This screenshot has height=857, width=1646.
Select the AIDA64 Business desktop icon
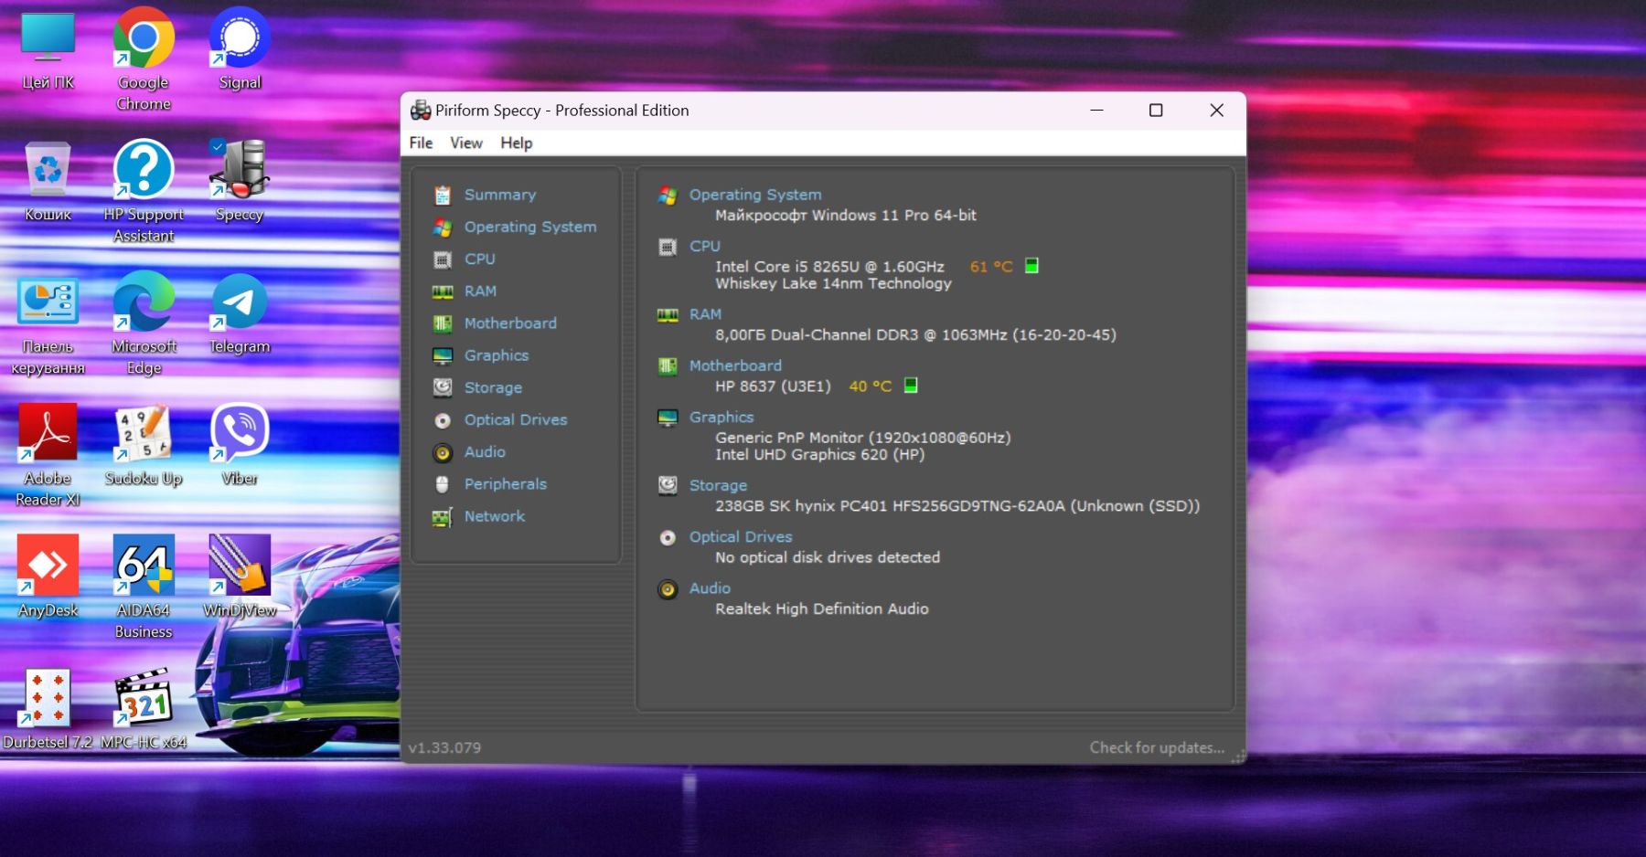(144, 587)
